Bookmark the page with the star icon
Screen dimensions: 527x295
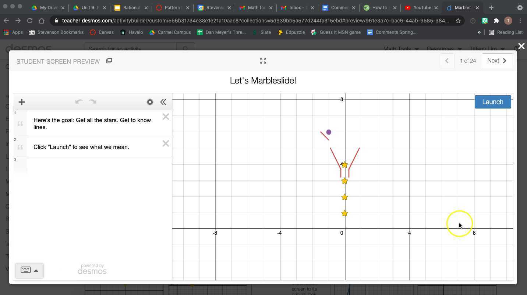tap(458, 21)
